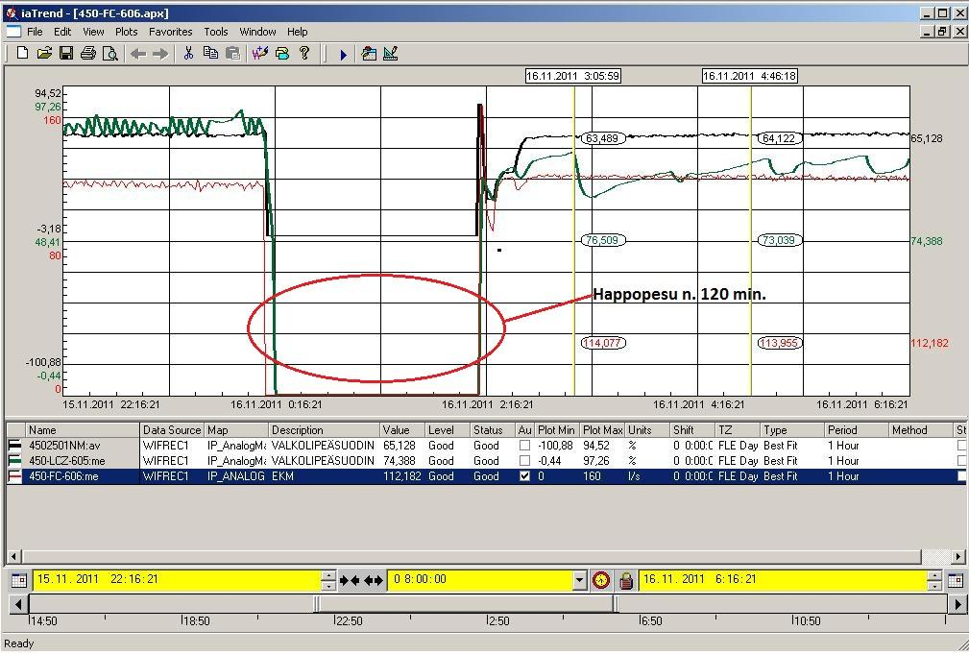Open the View menu
969x655 pixels.
93,32
